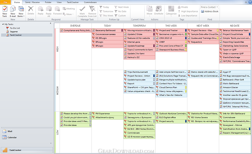This screenshot has height=154, width=252.
Task: Toggle checkbox for Repairs Management task
Action: point(221,133)
